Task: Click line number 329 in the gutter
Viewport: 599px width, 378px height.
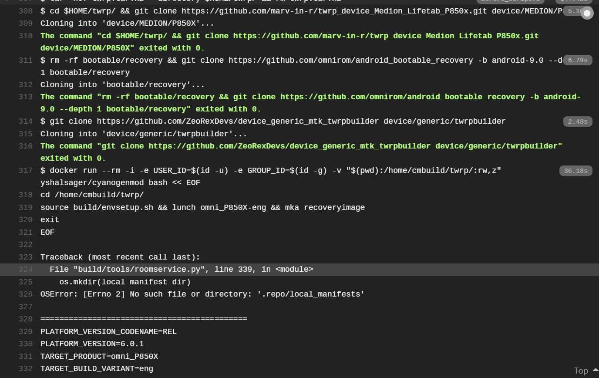Action: [x=26, y=332]
